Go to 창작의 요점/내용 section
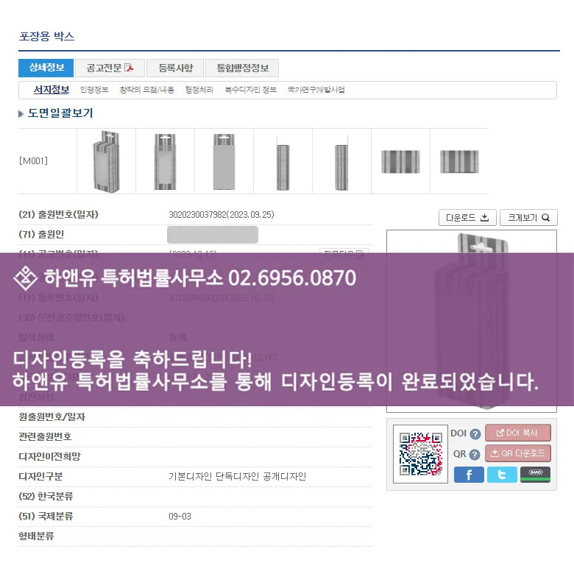 pos(146,90)
